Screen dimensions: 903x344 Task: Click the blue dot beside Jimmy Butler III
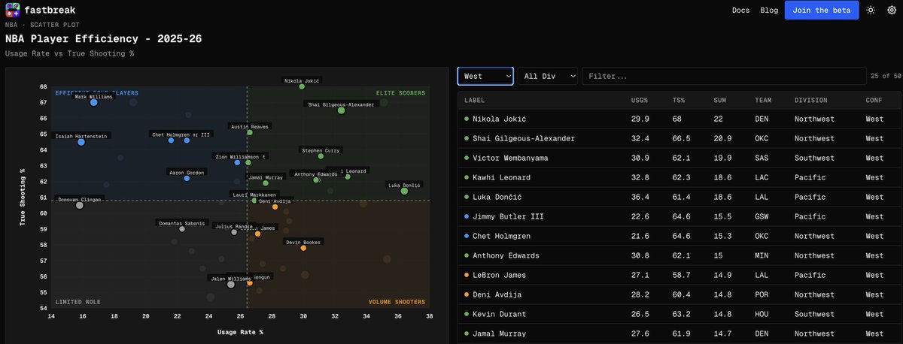point(467,216)
